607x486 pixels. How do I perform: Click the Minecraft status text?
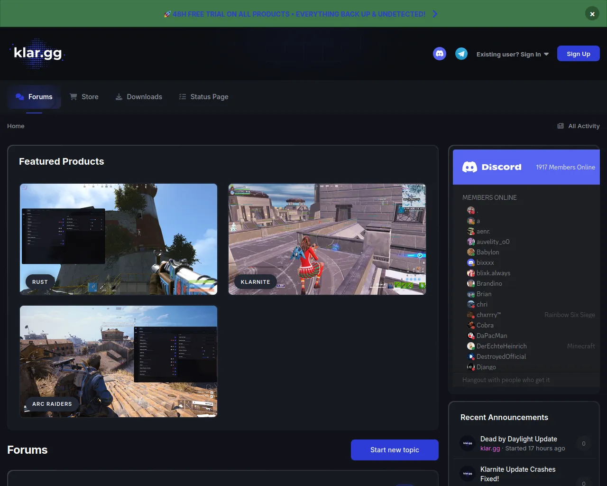tap(581, 346)
